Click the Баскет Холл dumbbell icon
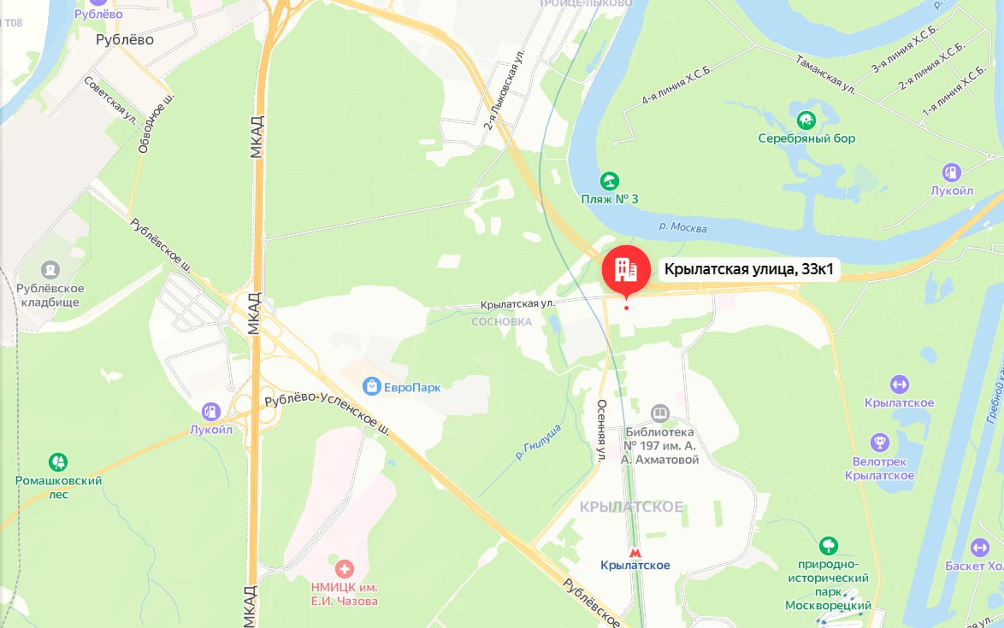The width and height of the screenshot is (1004, 628). pos(980,548)
